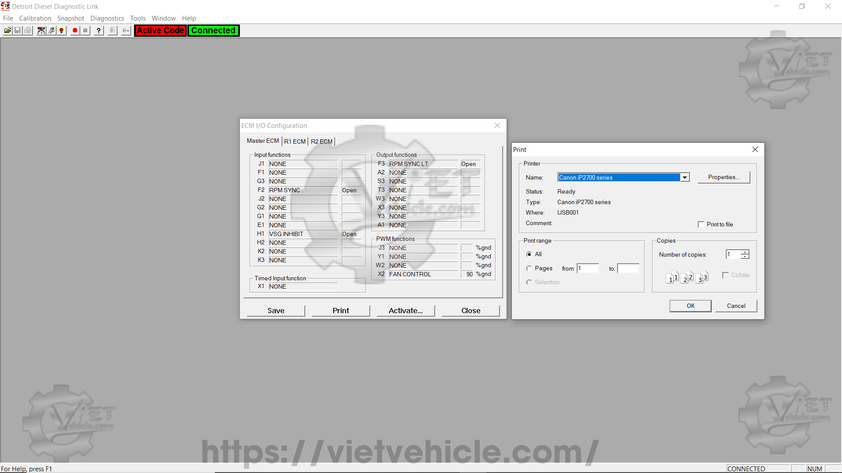Click the Properties... button
The image size is (842, 473).
click(724, 177)
